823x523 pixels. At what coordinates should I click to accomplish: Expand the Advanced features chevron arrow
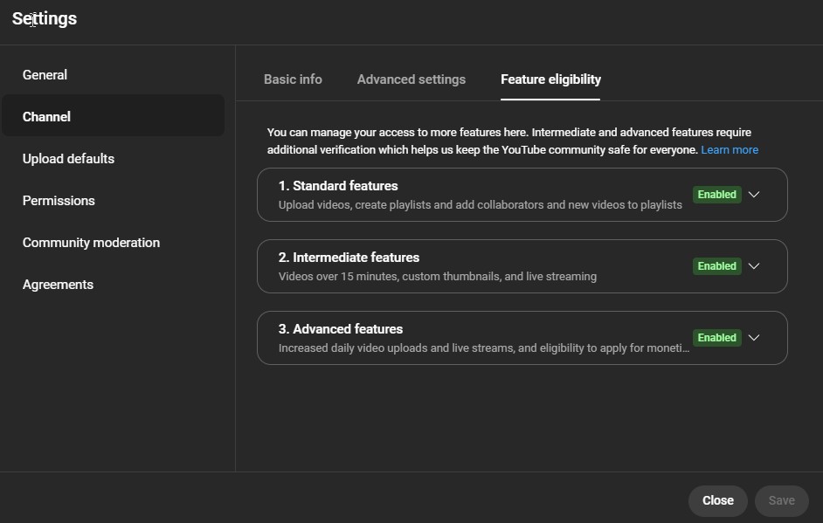pos(754,338)
